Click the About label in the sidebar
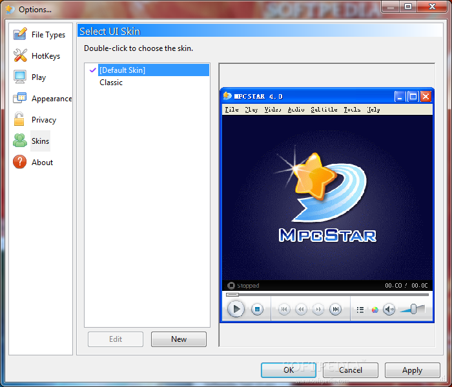 click(42, 163)
